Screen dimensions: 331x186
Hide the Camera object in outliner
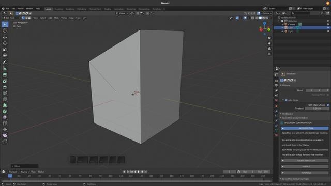[328, 24]
